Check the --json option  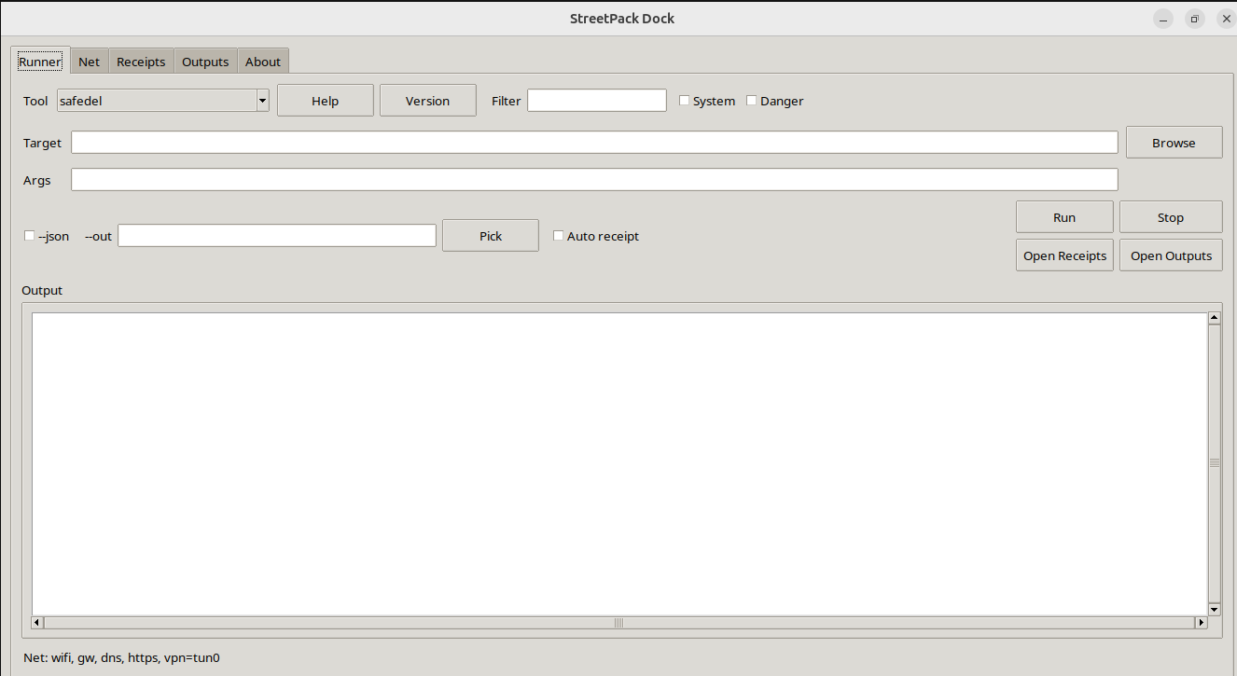(x=29, y=236)
